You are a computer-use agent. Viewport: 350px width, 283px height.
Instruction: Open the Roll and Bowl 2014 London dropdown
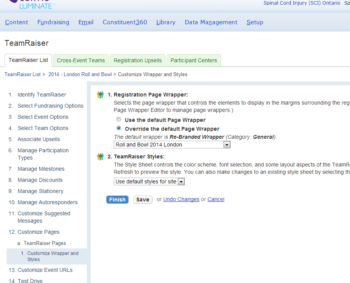172,145
